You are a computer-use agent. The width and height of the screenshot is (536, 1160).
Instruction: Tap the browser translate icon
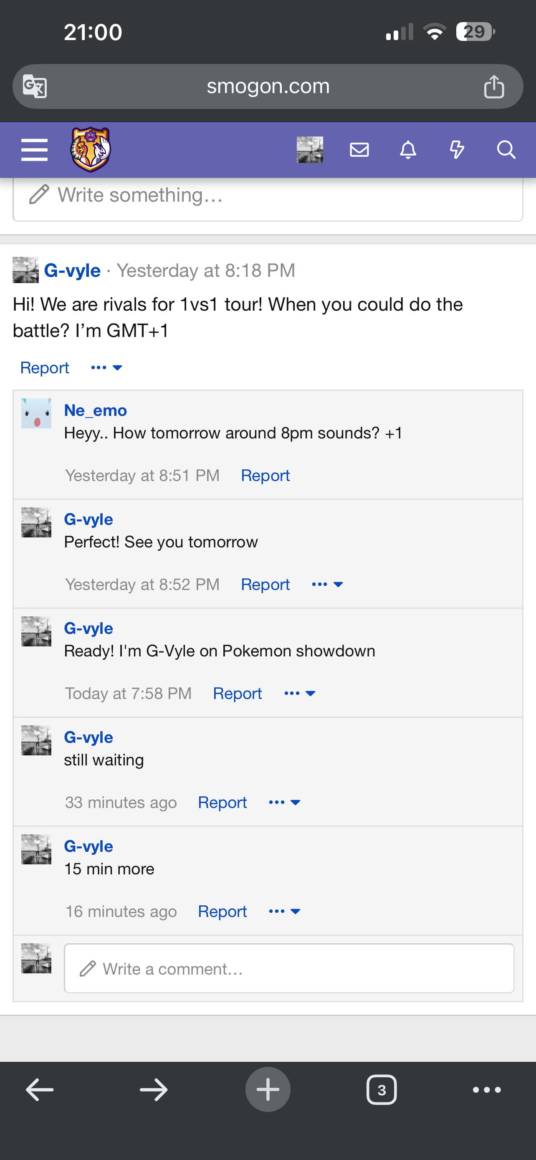(35, 86)
